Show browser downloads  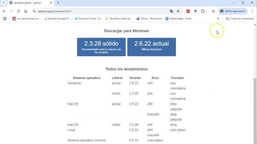(213, 11)
